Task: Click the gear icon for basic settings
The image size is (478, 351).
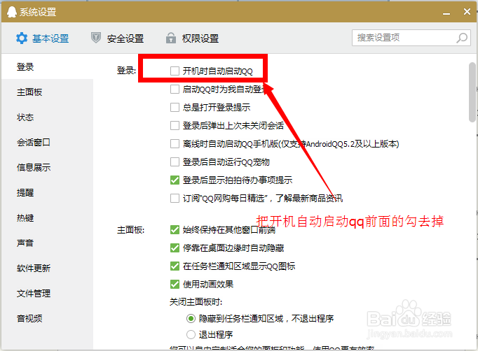Action: click(x=22, y=38)
